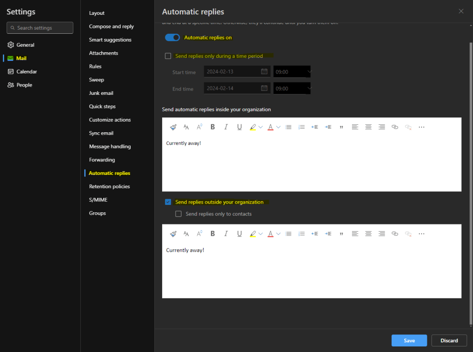Screen dimensions: 473x352
Task: Open the Rules settings page
Action: tap(95, 66)
